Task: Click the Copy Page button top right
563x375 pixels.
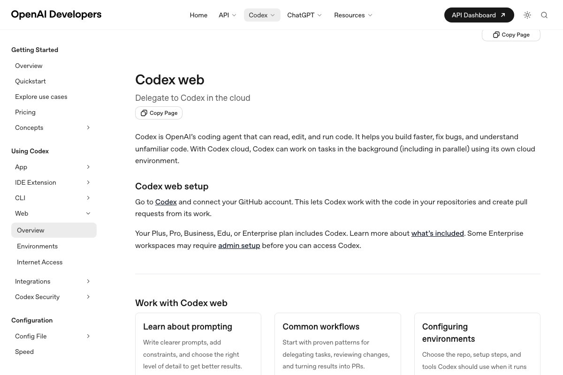Action: click(x=511, y=34)
